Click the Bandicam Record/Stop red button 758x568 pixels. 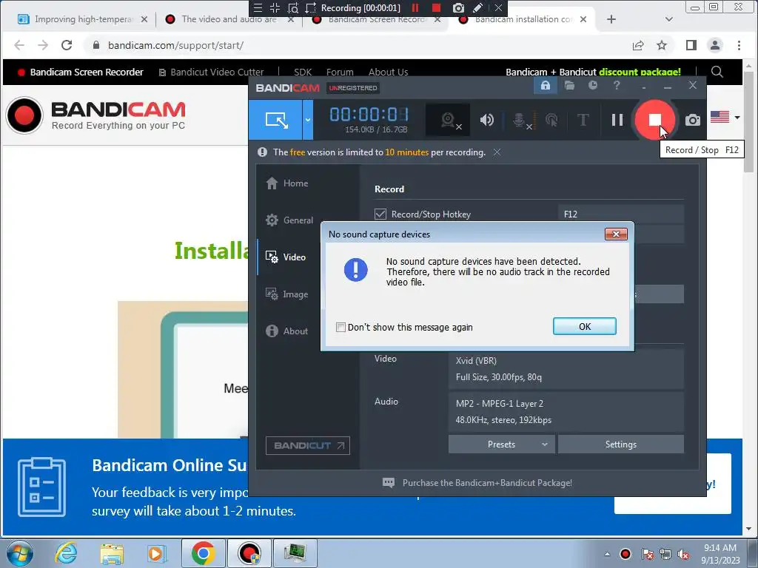coord(654,120)
